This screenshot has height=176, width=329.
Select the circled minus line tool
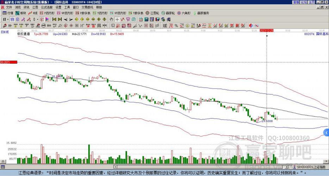click(x=43, y=26)
